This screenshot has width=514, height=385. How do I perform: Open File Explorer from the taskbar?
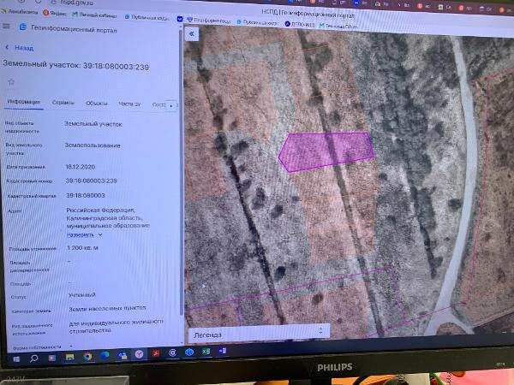coord(70,357)
